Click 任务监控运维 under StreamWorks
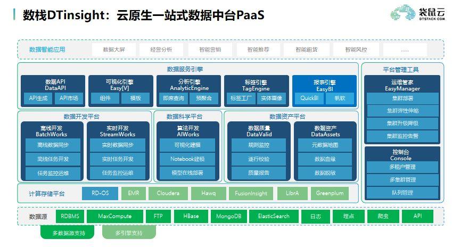The height and width of the screenshot is (247, 452). 118,173
